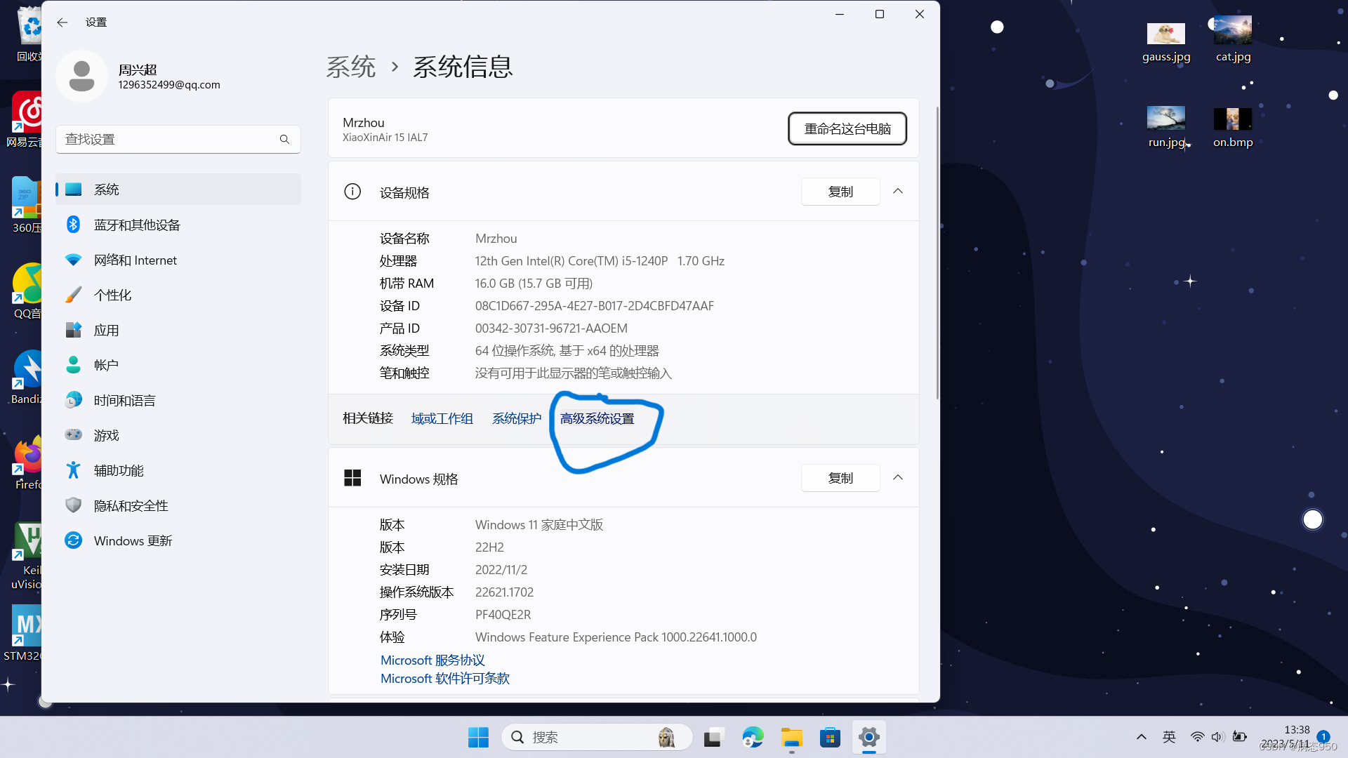Show hidden system tray icons chevron

1141,737
